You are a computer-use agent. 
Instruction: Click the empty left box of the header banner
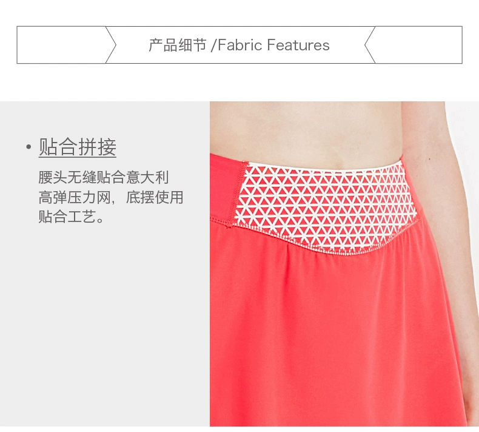[61, 45]
